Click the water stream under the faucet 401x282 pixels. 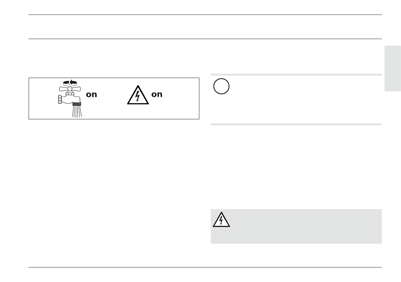click(x=76, y=112)
